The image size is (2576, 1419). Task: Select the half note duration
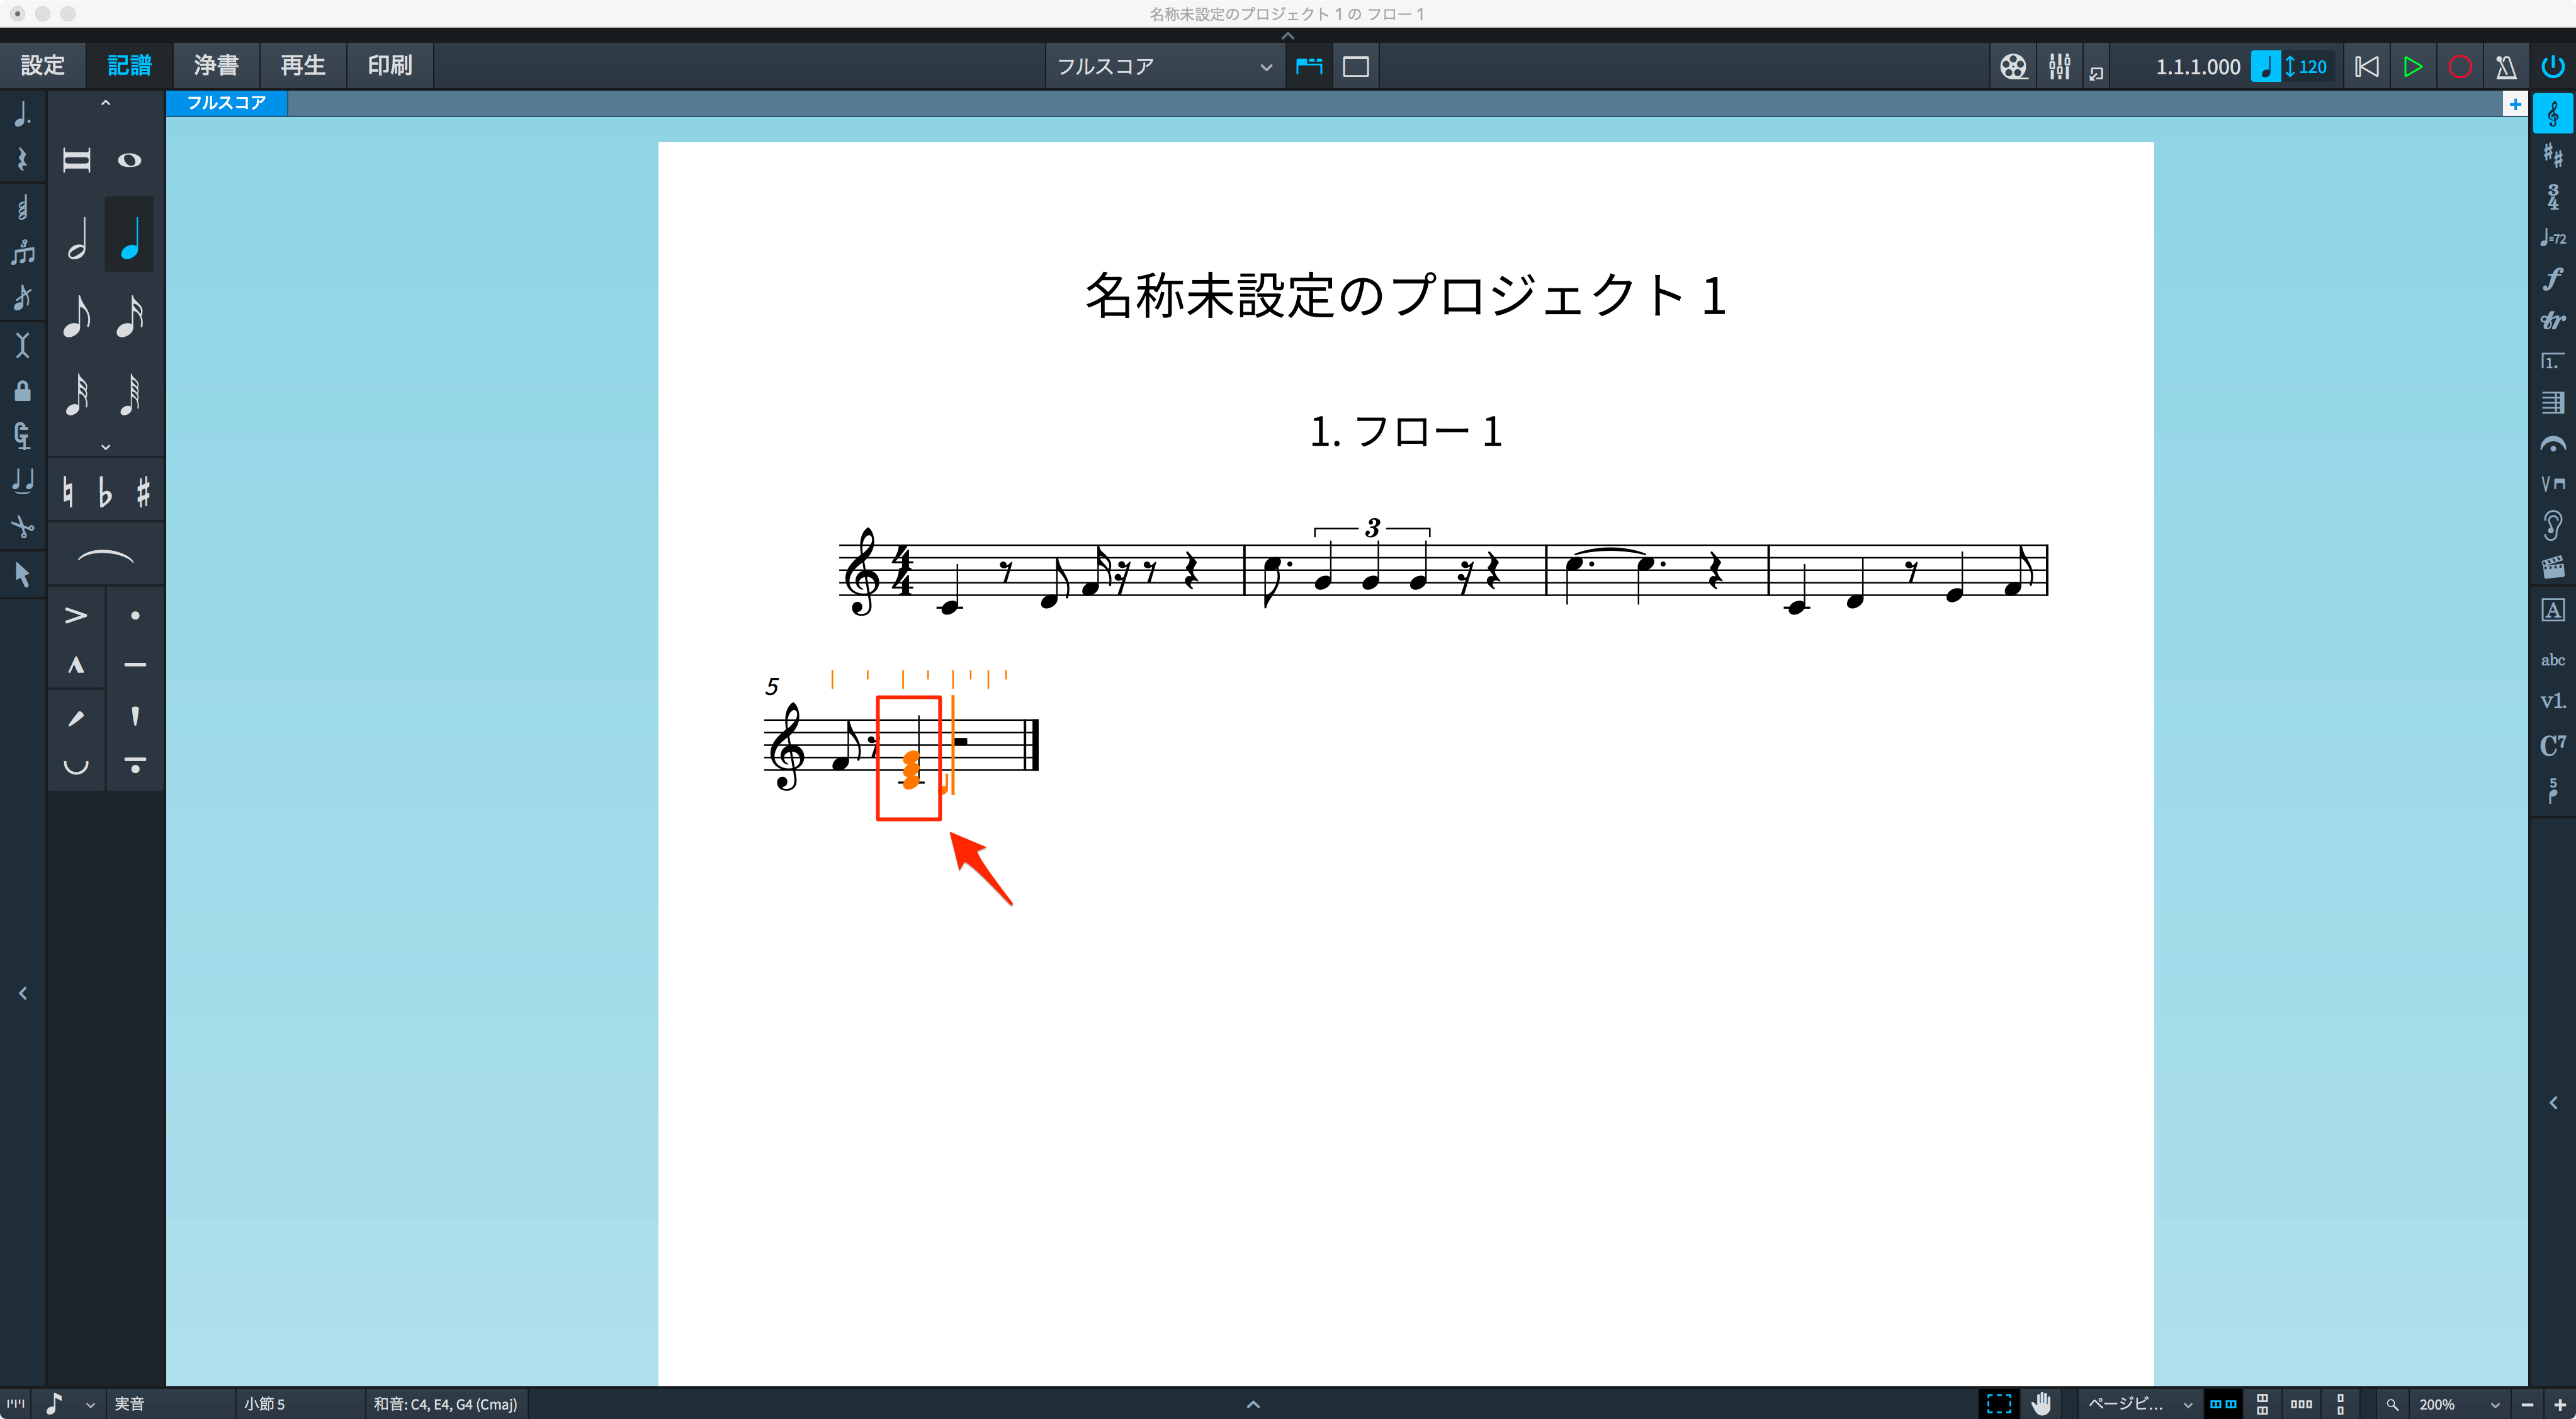[x=77, y=238]
